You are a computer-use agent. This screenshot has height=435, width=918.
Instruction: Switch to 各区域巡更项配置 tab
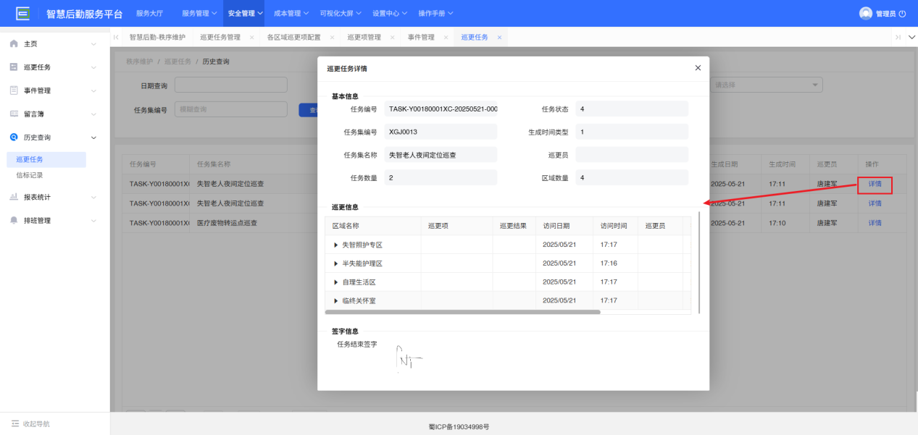[294, 37]
